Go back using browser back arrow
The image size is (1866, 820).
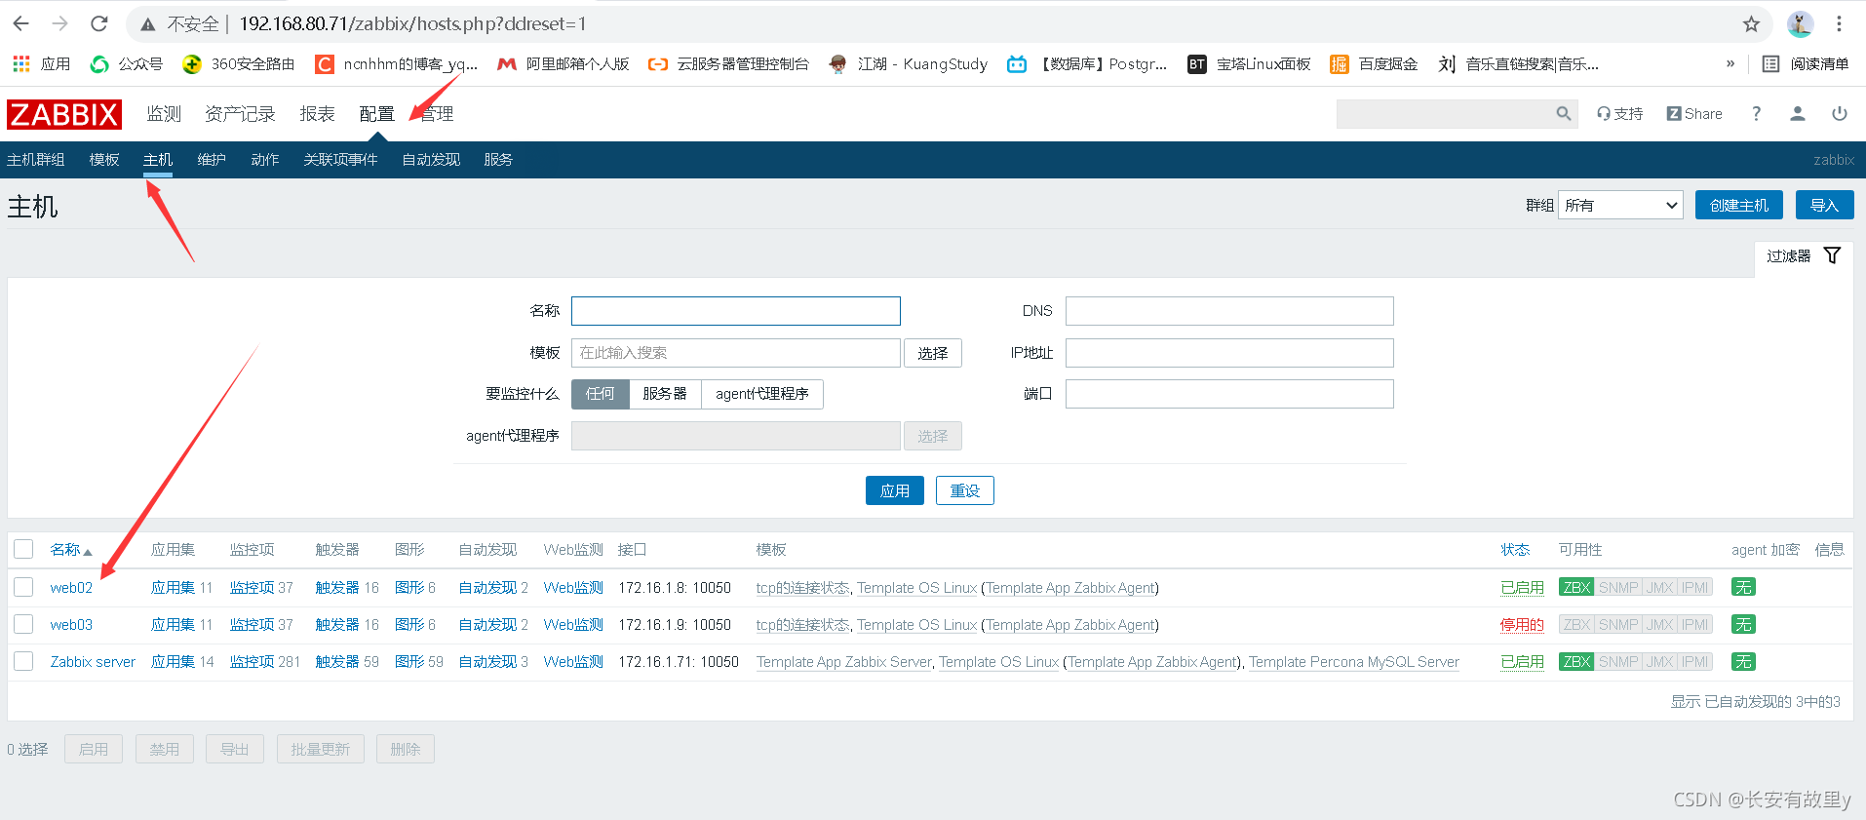pos(21,23)
